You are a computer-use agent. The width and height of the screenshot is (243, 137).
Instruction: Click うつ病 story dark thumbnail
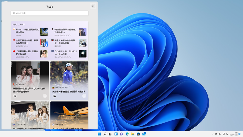[83, 54]
